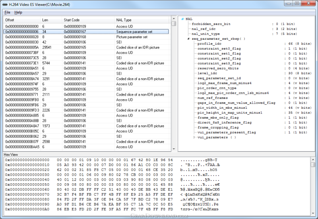Select the row at offset 0x000000000000B07F

coord(86,142)
